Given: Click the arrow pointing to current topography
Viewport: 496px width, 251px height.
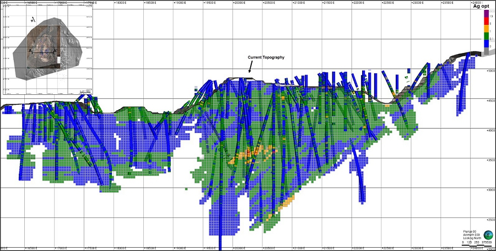Looking at the screenshot, I should pyautogui.click(x=250, y=68).
